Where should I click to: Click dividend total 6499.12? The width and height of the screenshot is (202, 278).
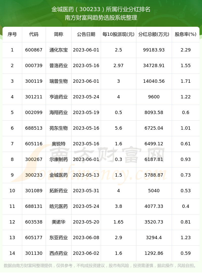(154, 144)
